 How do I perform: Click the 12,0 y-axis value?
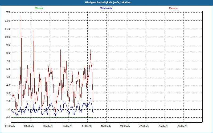point(8,21)
